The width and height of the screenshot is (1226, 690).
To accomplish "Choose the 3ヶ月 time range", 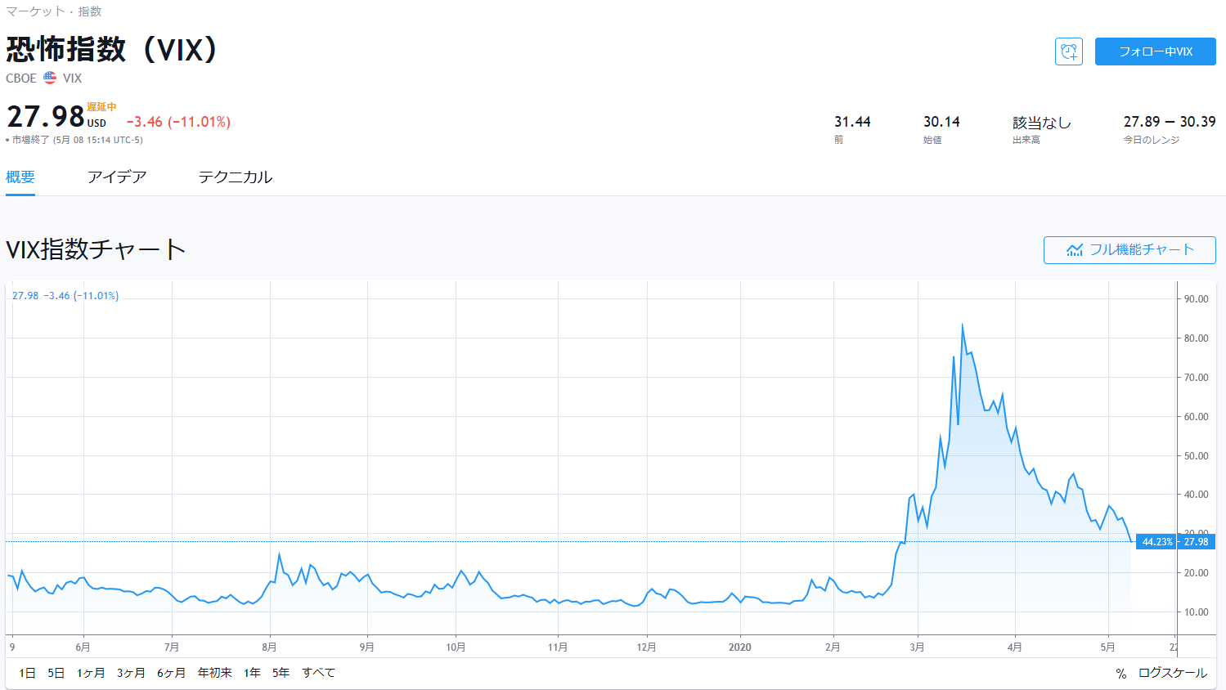I will point(131,673).
